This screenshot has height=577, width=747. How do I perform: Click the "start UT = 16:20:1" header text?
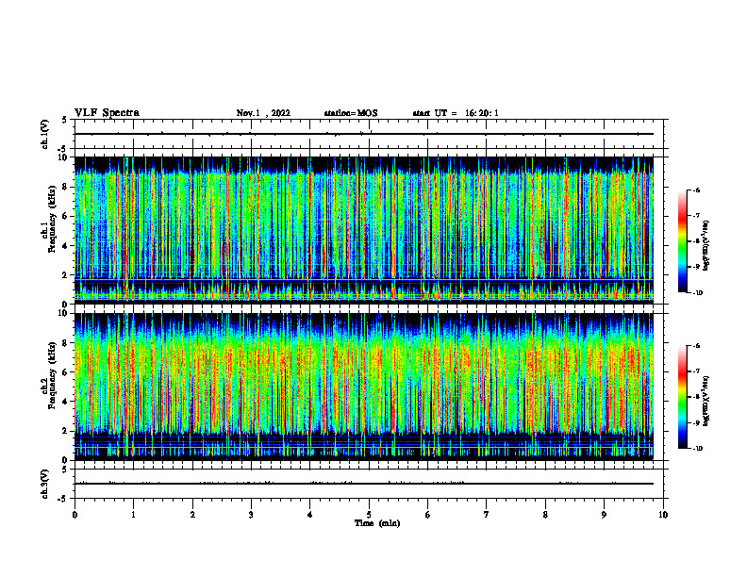tap(456, 113)
